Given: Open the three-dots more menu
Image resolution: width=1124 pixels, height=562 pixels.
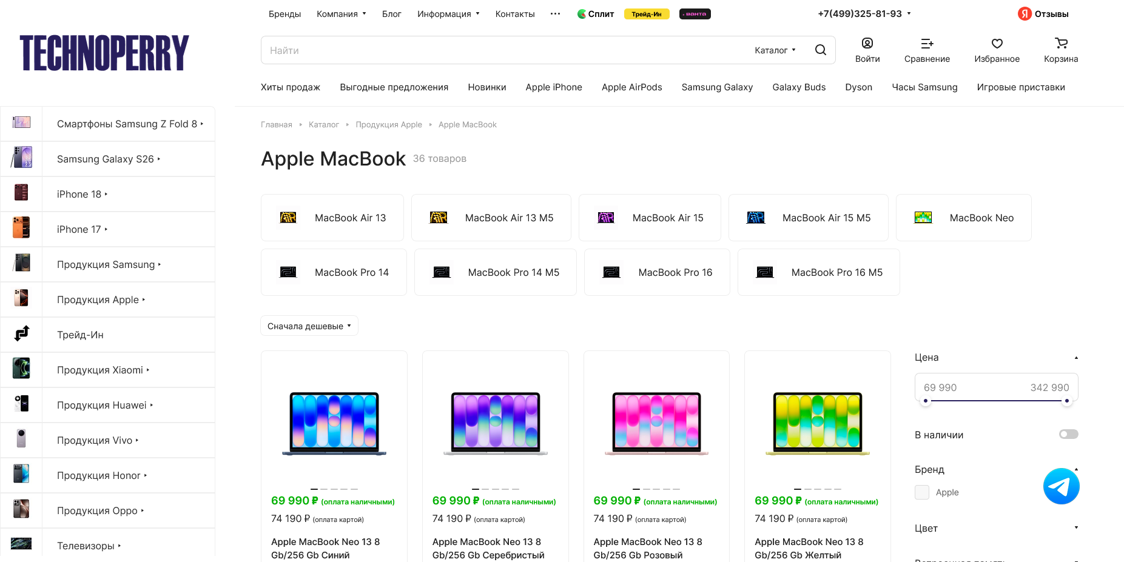Looking at the screenshot, I should pyautogui.click(x=555, y=13).
